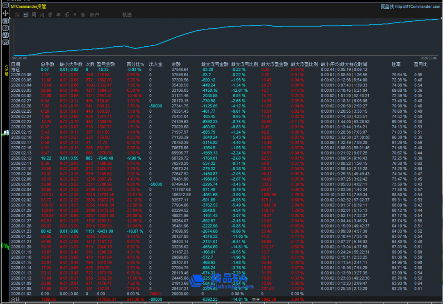Open the MTCommander.com website link
The height and width of the screenshot is (304, 443).
(418, 7)
